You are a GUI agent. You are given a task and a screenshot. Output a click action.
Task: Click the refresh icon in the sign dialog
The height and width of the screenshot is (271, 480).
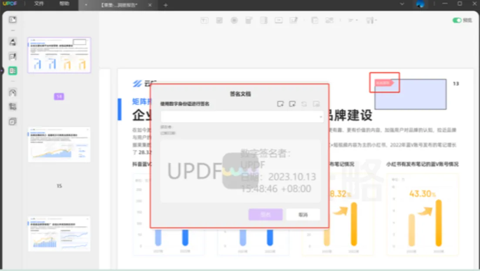tap(304, 104)
